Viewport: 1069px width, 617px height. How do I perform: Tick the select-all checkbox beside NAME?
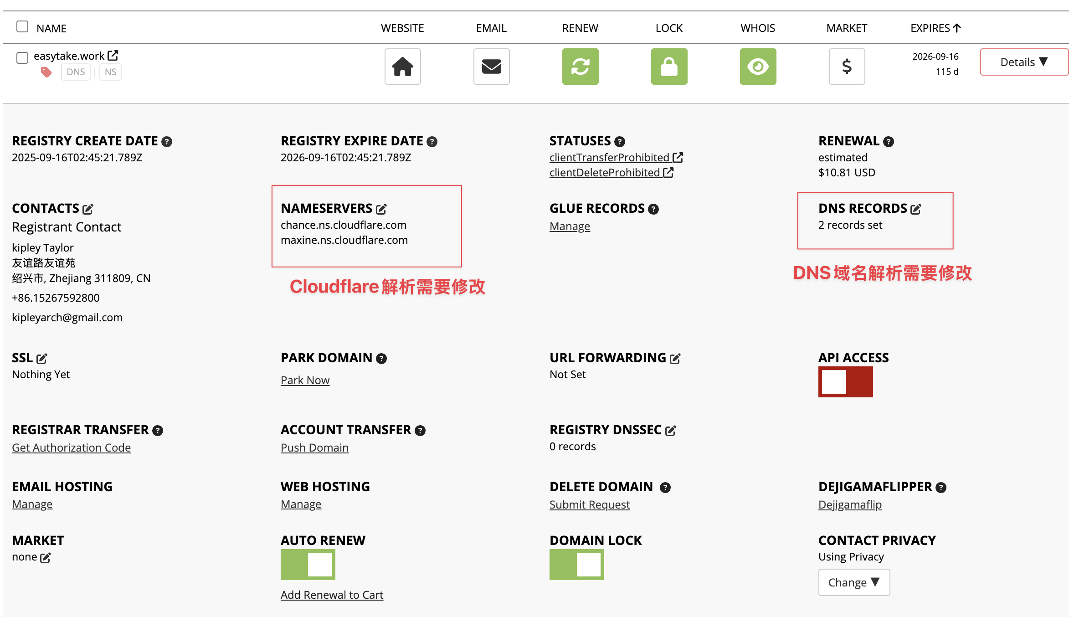click(x=22, y=26)
